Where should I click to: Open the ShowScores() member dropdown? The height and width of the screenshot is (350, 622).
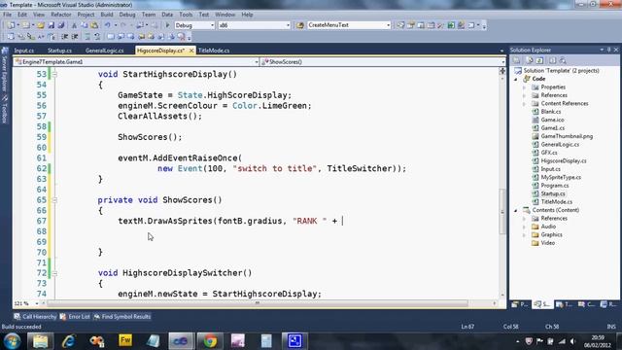coord(502,62)
